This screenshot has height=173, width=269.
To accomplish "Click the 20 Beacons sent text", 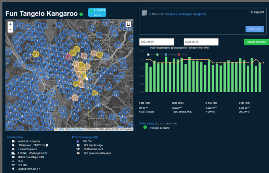I will [93, 149].
